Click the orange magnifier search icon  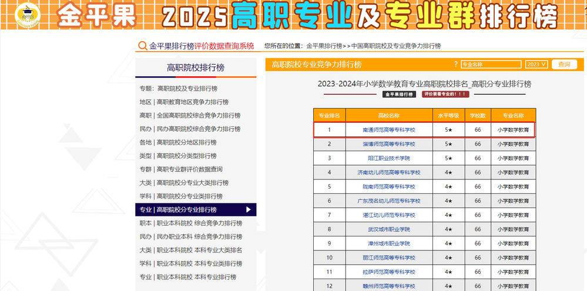tap(142, 46)
